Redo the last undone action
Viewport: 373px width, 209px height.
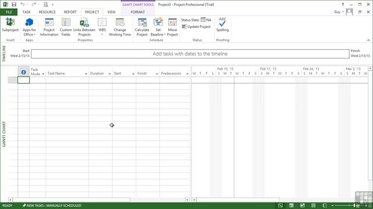pos(34,4)
